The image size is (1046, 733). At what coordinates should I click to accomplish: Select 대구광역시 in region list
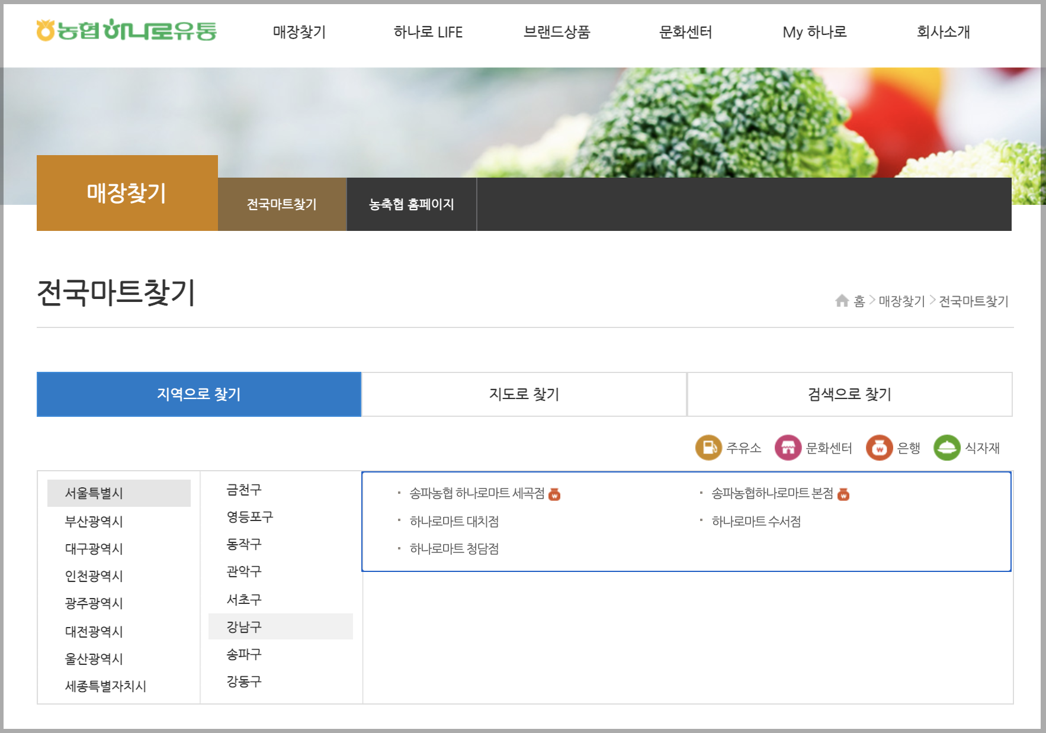click(94, 549)
